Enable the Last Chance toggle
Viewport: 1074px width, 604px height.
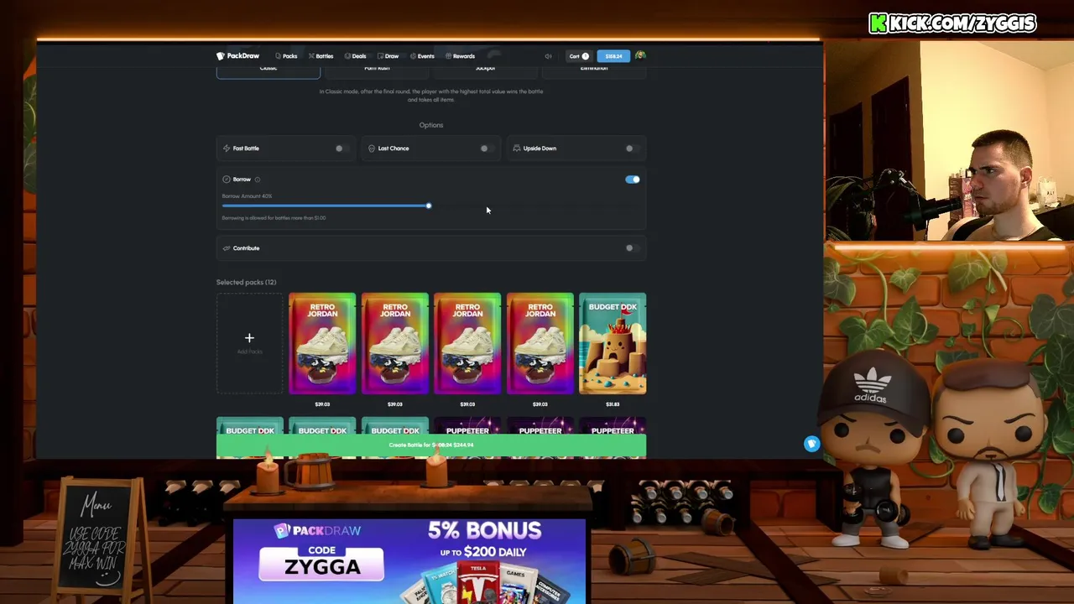pyautogui.click(x=487, y=148)
